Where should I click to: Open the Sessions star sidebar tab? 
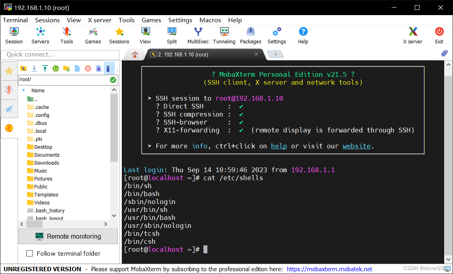tap(9, 71)
